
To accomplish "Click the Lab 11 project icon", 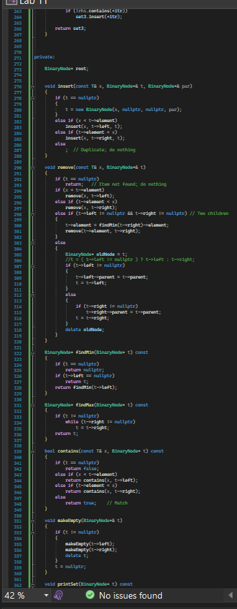I will [12, 1].
